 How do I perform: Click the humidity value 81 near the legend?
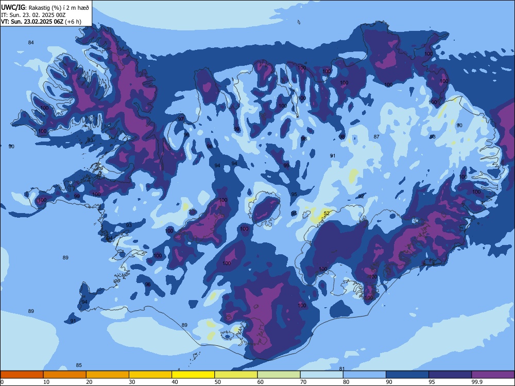tap(342, 369)
